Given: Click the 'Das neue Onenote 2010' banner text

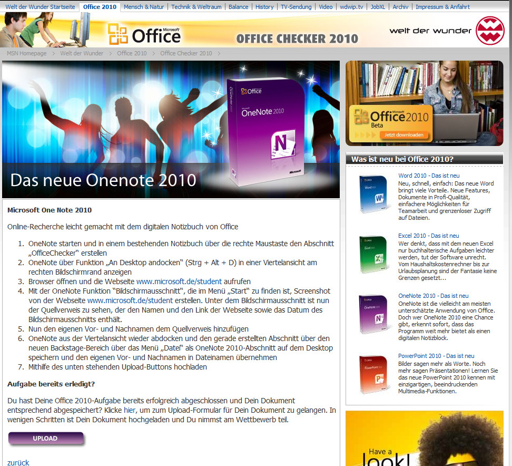Looking at the screenshot, I should [103, 180].
